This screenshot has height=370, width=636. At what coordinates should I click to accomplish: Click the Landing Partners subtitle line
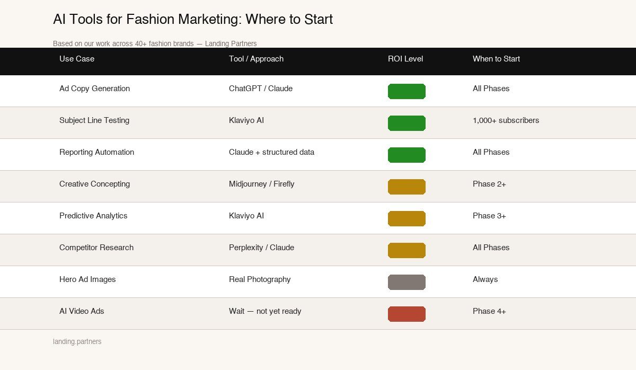coord(155,43)
